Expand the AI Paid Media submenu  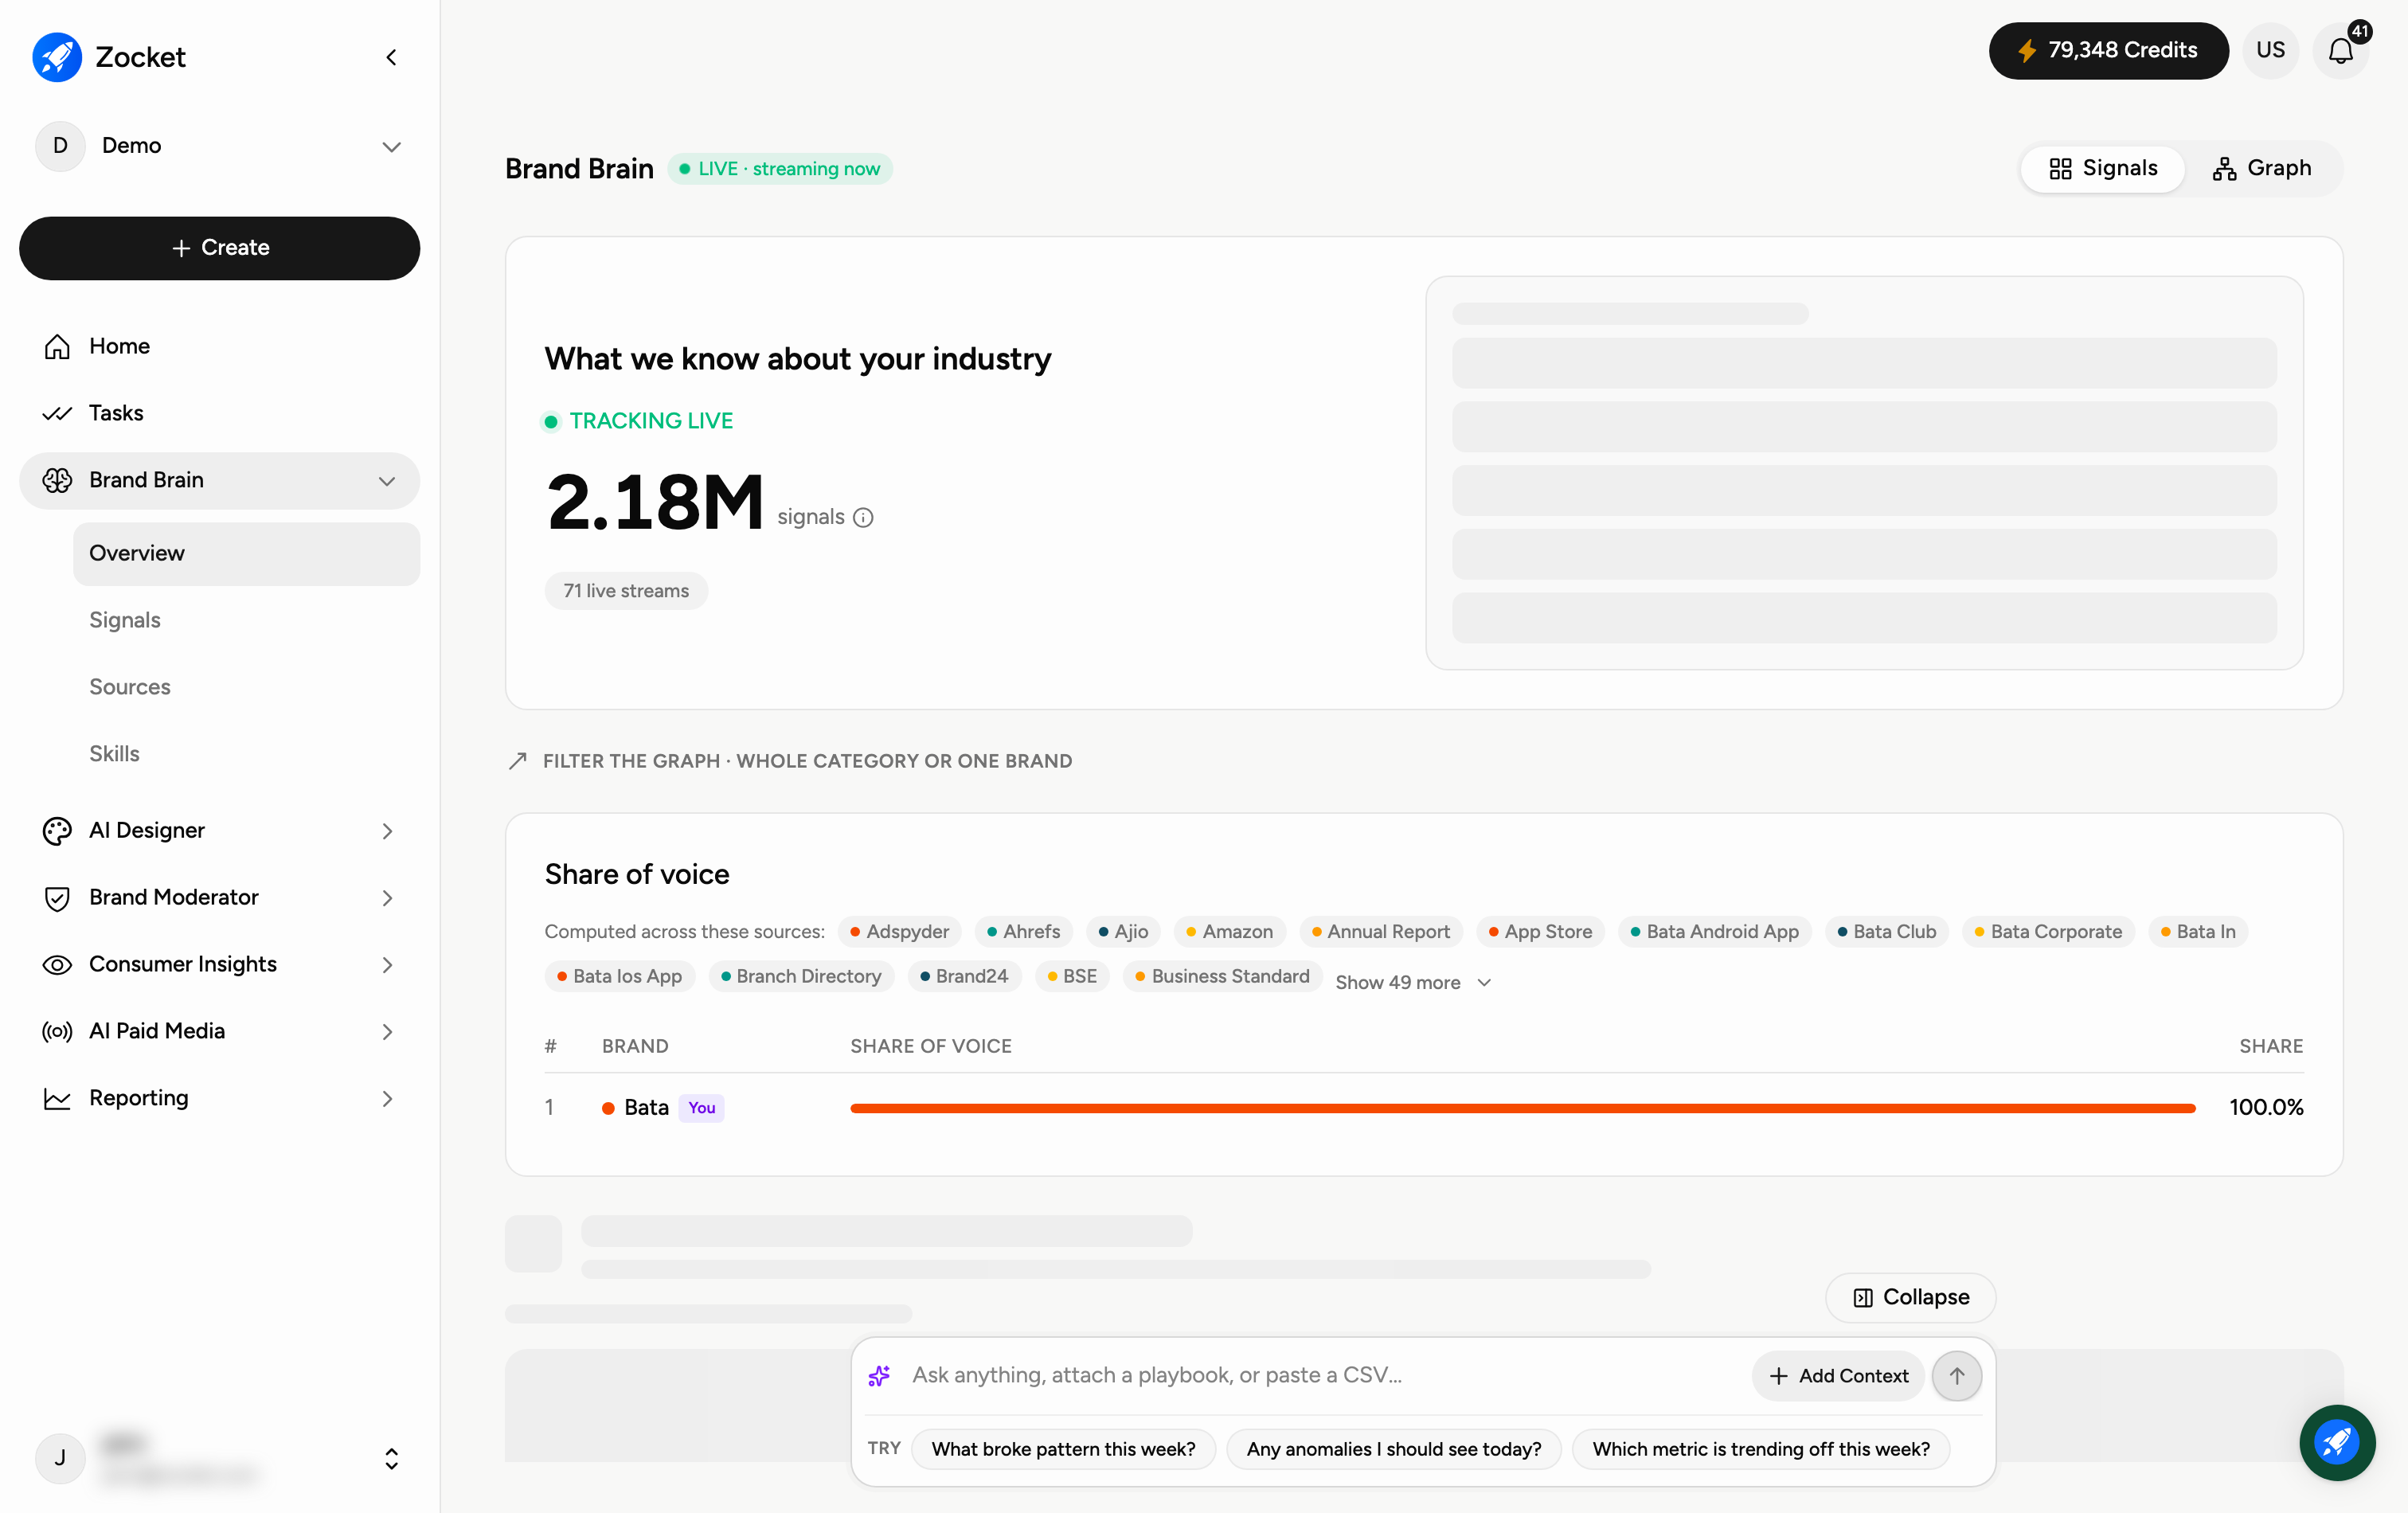387,1032
